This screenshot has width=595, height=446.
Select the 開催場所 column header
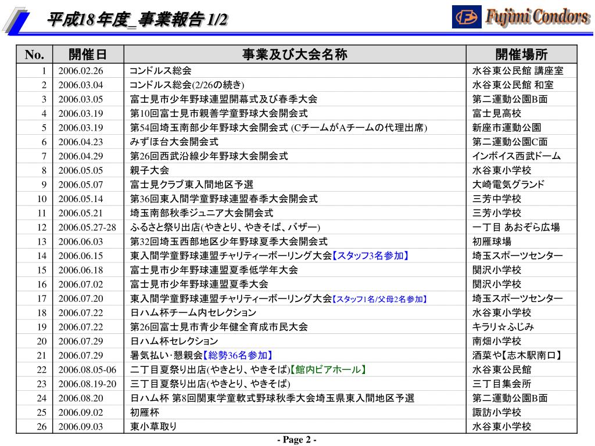click(x=521, y=55)
